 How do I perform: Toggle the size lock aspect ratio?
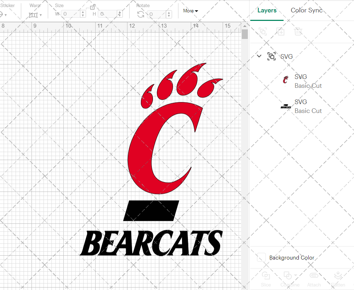(93, 7)
